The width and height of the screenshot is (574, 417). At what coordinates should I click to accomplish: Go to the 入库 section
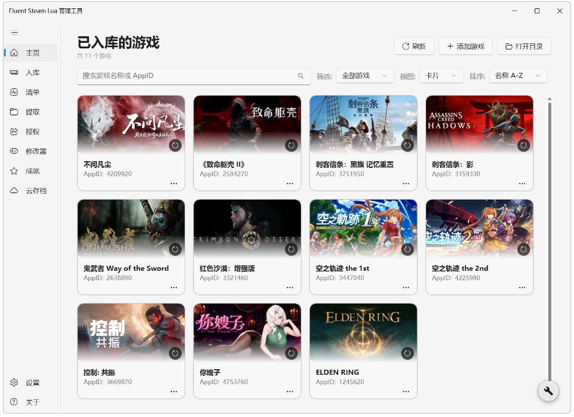coord(32,72)
